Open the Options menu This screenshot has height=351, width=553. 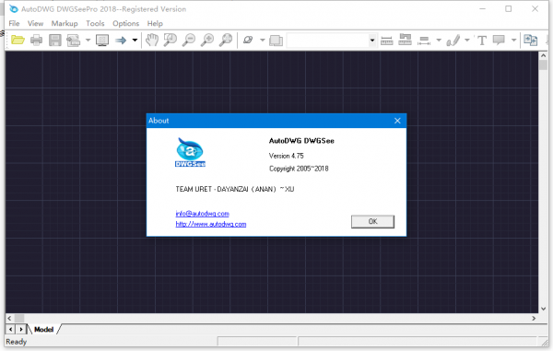(126, 24)
